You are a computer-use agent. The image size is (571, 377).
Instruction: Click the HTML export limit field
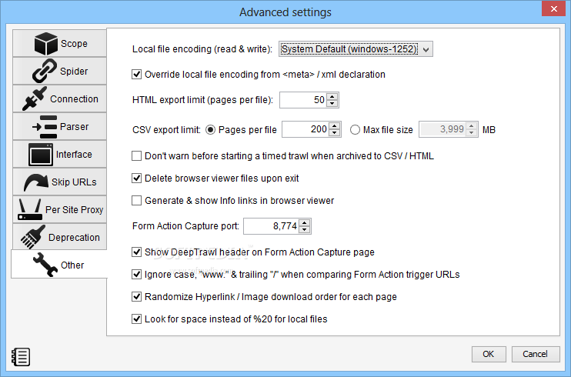[303, 100]
